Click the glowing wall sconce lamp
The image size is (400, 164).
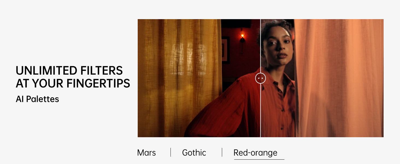(242, 36)
